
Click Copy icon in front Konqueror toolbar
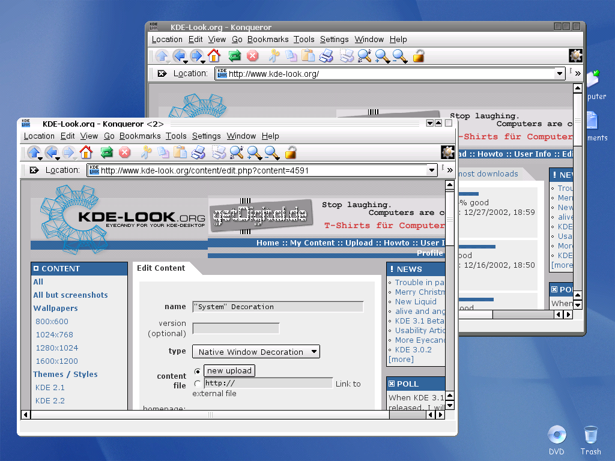163,152
